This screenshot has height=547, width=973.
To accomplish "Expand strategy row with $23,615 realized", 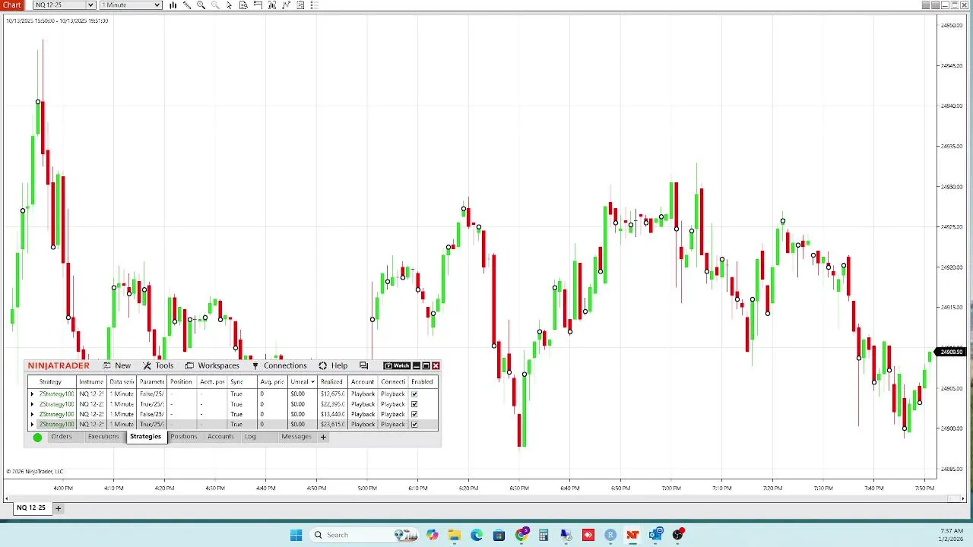I will (32, 424).
